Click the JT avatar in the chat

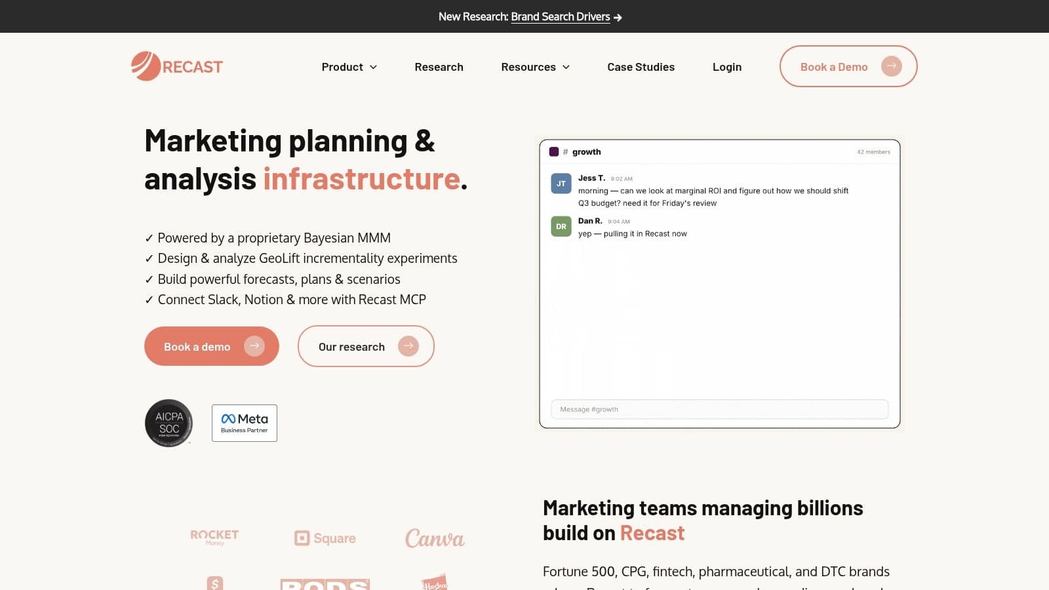click(x=561, y=184)
